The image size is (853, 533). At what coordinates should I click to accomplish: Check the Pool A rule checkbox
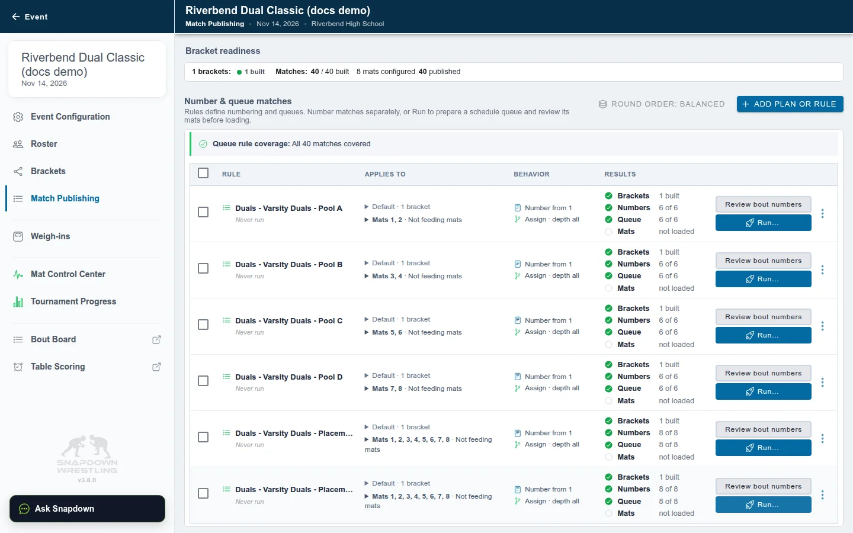pos(203,212)
